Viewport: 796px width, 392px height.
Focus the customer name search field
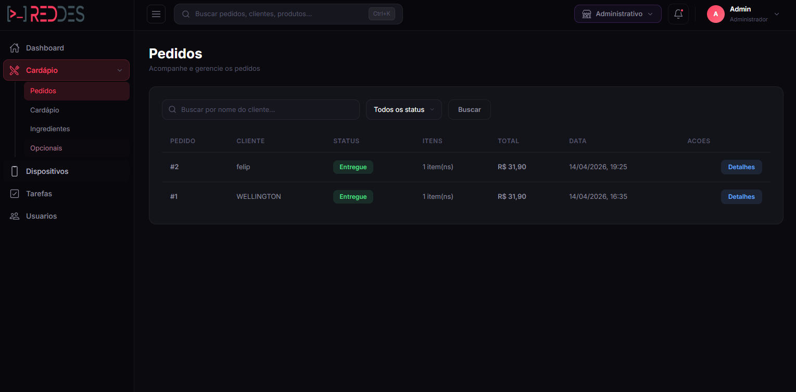(266, 110)
